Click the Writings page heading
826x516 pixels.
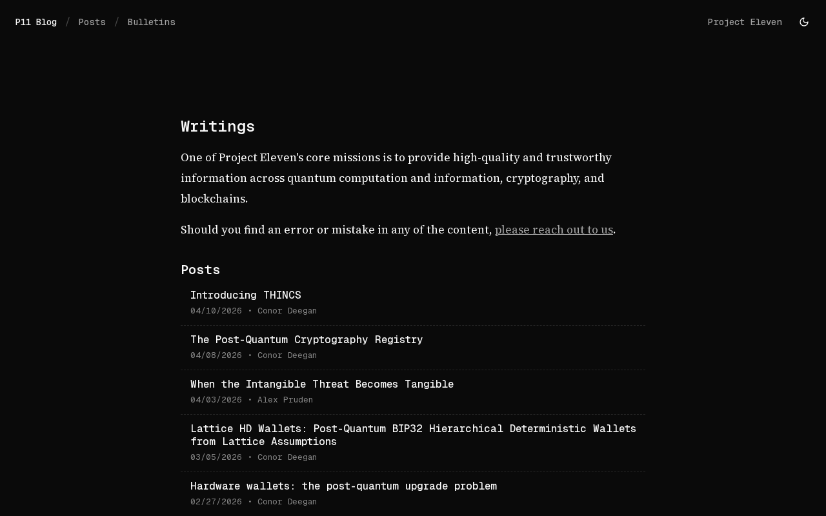pos(217,126)
